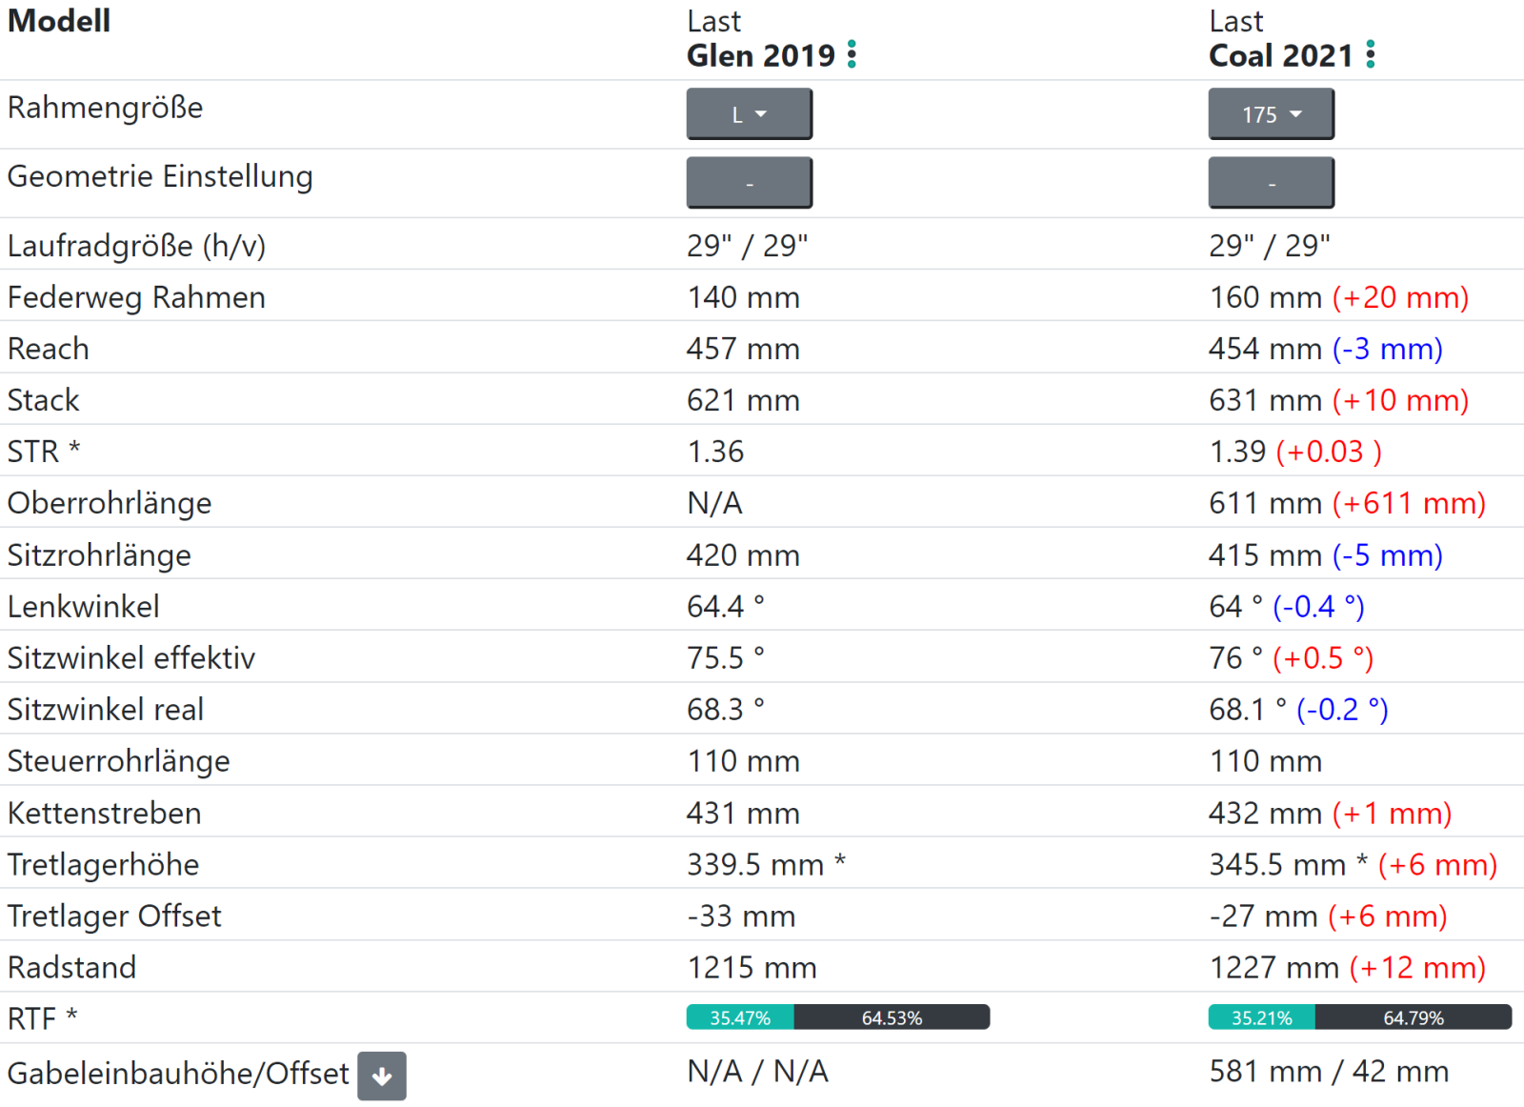Click the STR * row label
1524x1107 pixels.
coord(44,452)
